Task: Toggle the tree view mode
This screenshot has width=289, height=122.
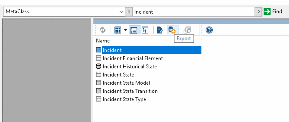Action: pos(145,30)
